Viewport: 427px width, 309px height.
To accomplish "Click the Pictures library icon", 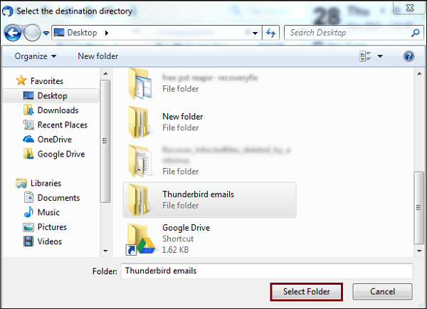I will pos(28,227).
